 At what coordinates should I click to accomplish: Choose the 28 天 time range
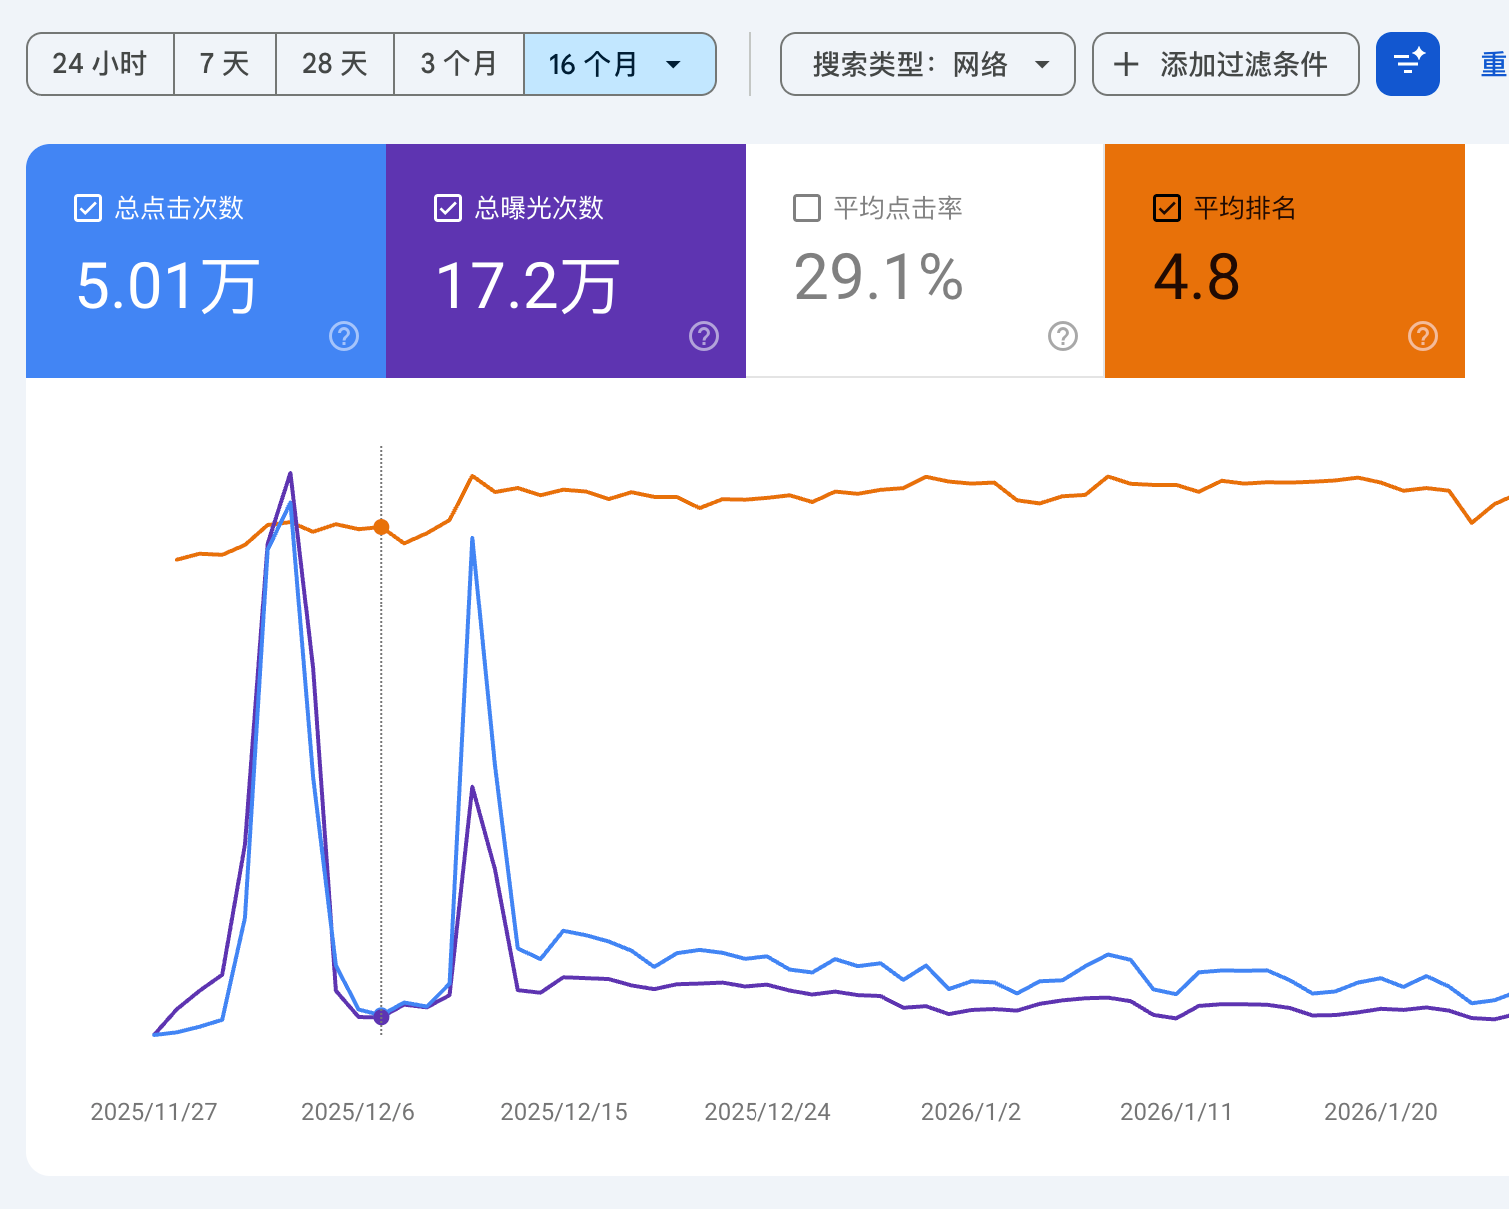point(335,64)
